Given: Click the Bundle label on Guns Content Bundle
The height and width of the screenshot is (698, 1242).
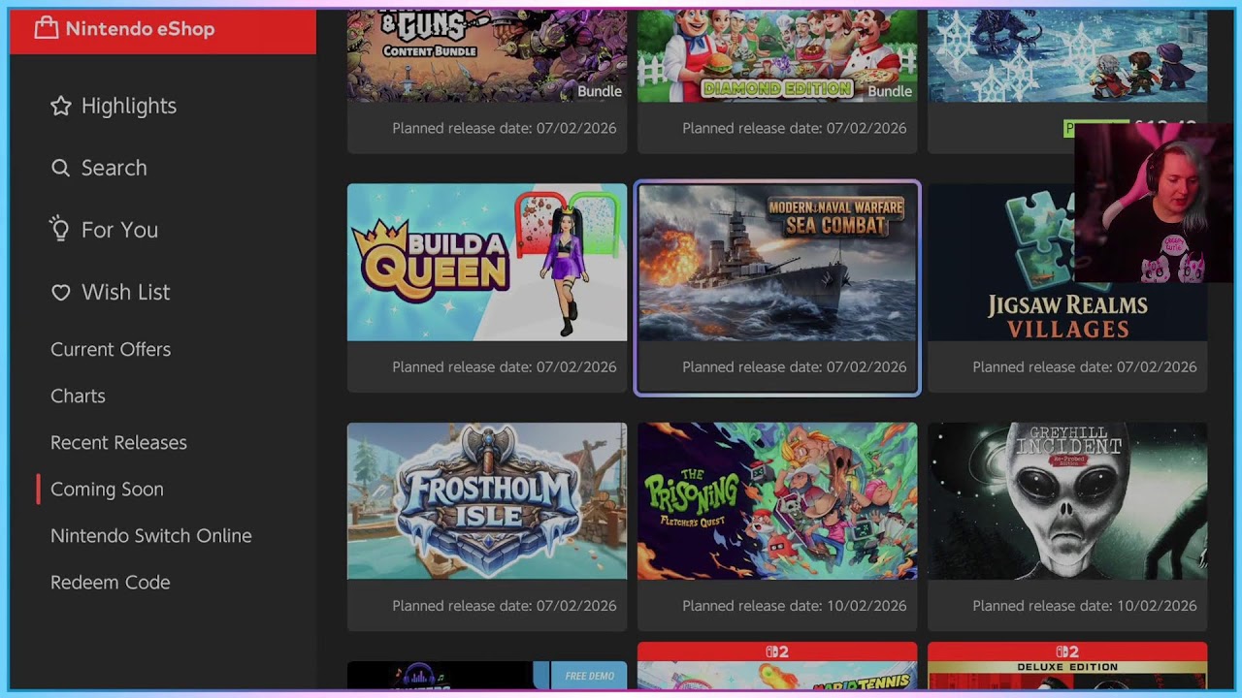Looking at the screenshot, I should [x=600, y=91].
